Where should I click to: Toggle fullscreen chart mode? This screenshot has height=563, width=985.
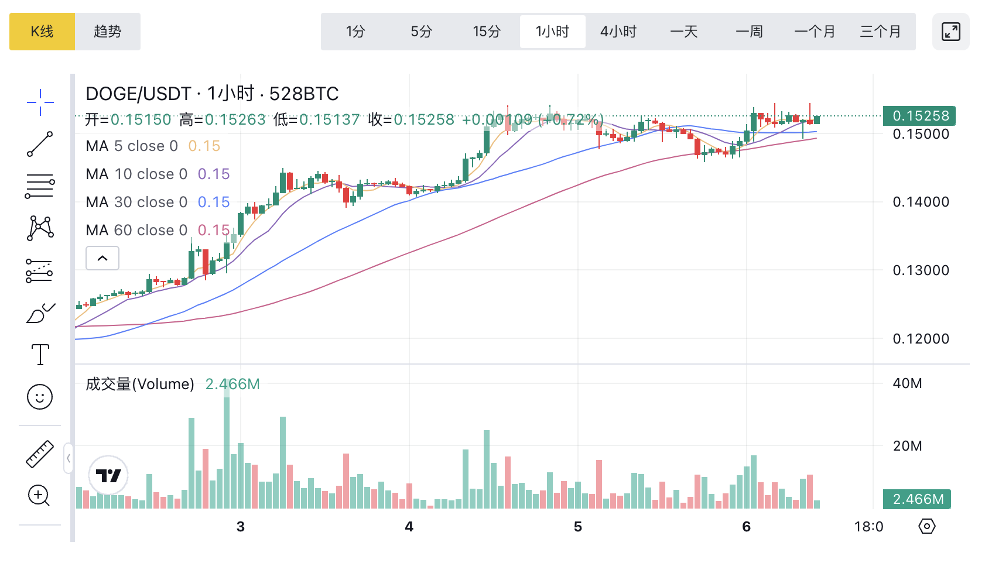950,32
